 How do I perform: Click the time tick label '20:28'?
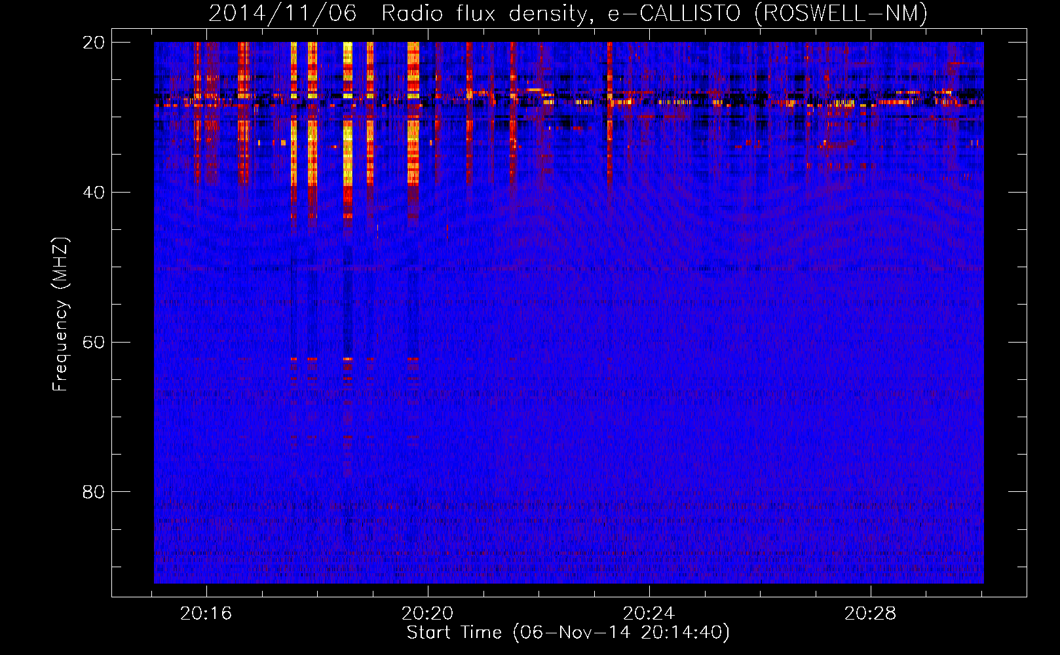pyautogui.click(x=870, y=614)
